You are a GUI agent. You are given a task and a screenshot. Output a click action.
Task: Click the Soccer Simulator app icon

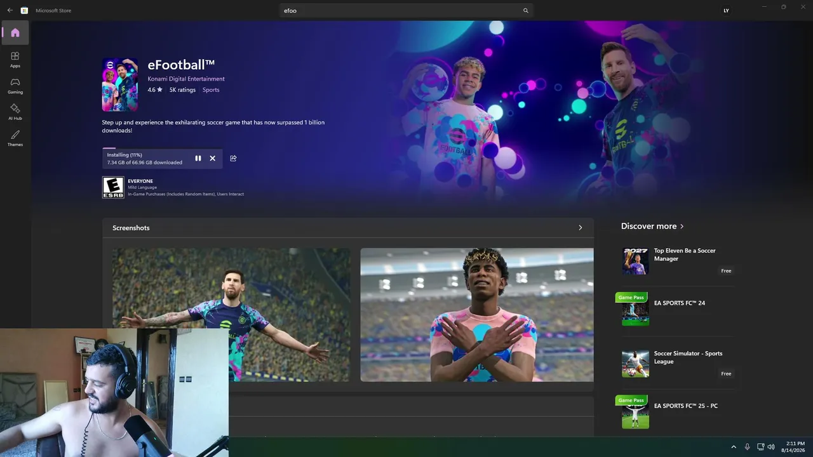pyautogui.click(x=635, y=364)
